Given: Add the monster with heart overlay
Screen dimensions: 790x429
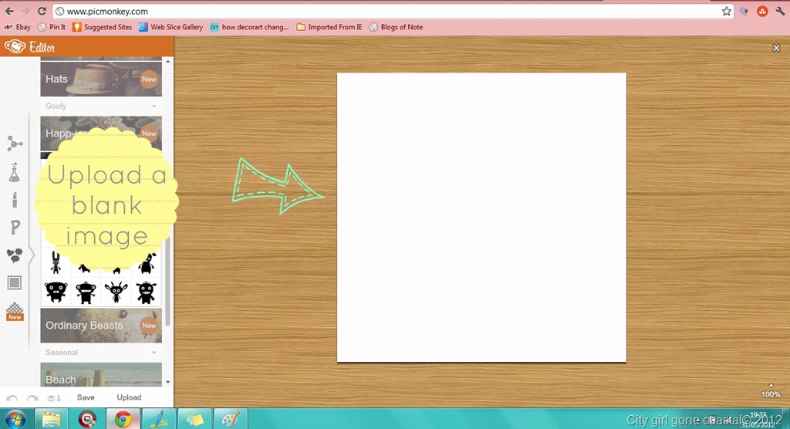Looking at the screenshot, I should [x=147, y=263].
